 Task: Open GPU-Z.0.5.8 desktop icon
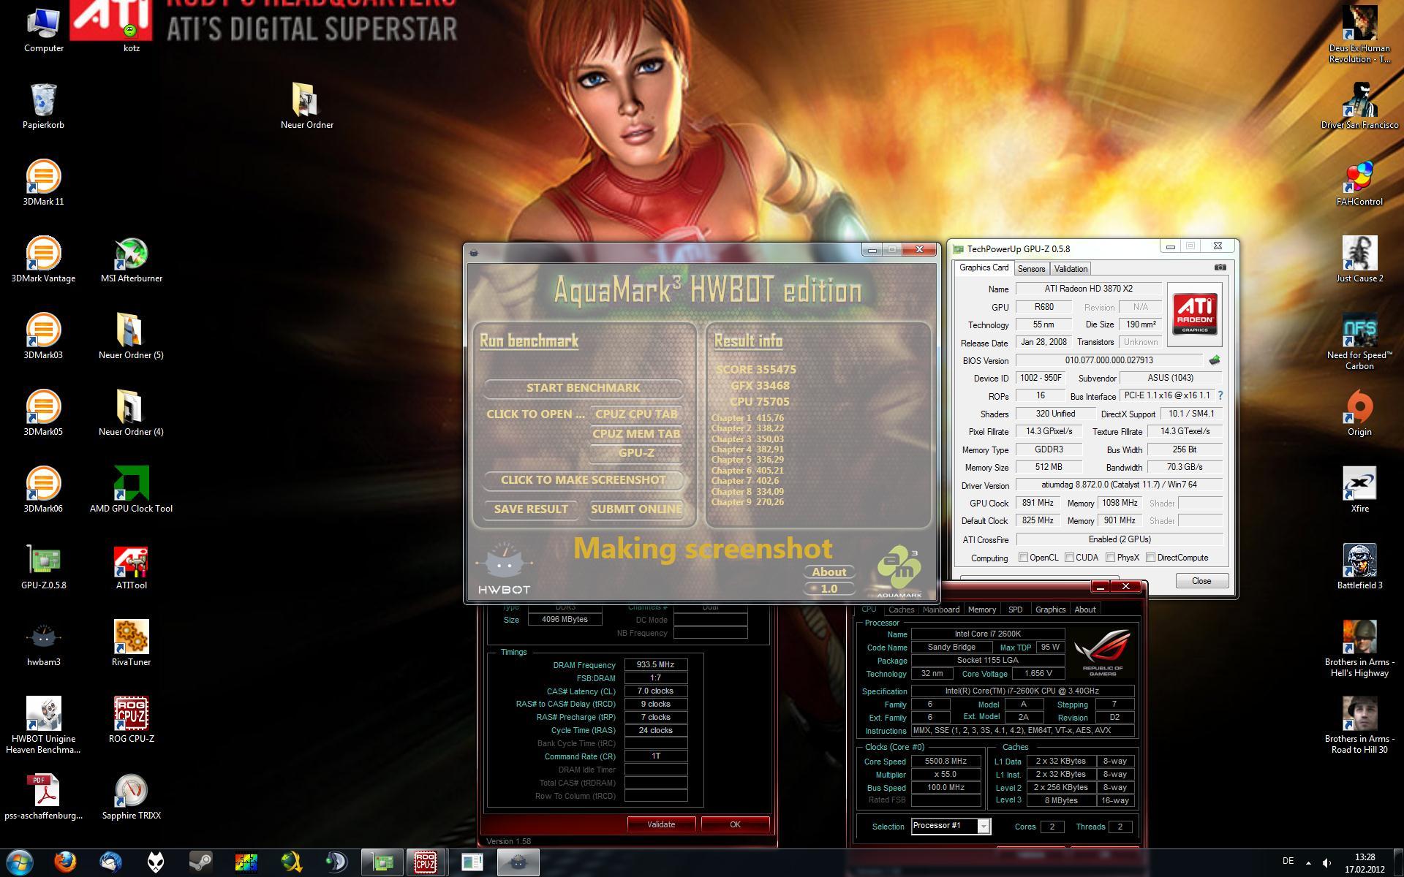tap(43, 566)
